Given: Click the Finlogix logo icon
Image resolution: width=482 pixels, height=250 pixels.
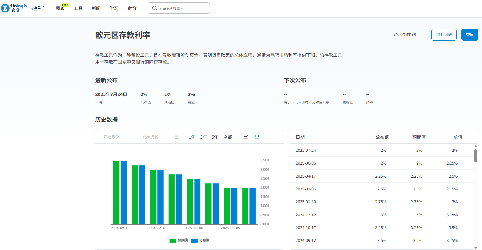Looking at the screenshot, I should pos(5,8).
